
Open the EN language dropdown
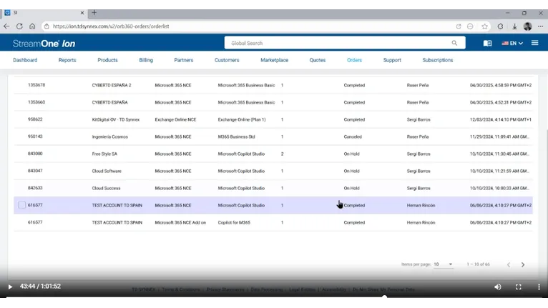click(x=512, y=44)
